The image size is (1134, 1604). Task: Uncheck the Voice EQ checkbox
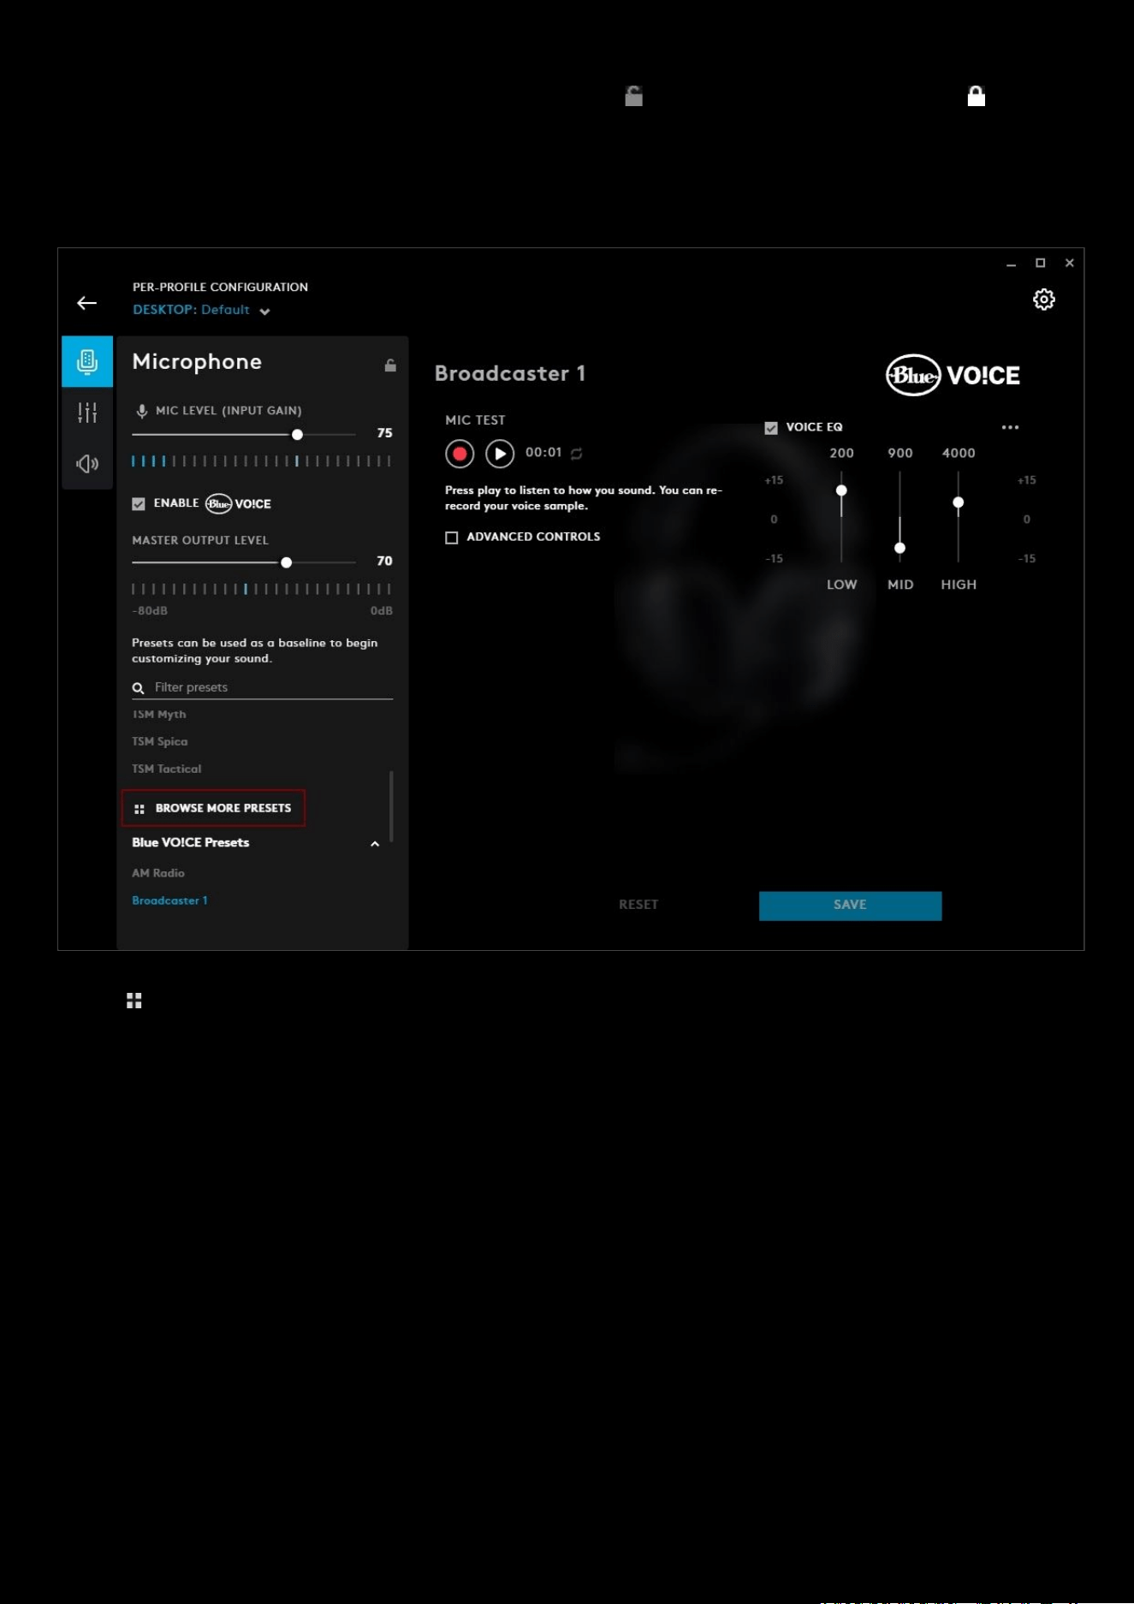[771, 428]
